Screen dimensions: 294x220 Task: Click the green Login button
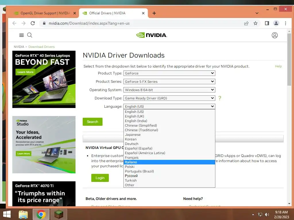[x=100, y=178]
